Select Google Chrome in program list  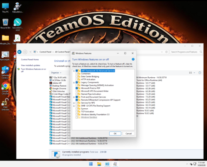[x=58, y=88]
